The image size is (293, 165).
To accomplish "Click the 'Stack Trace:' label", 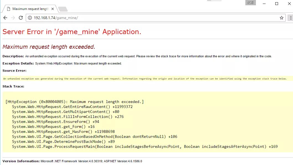I will (x=13, y=86).
